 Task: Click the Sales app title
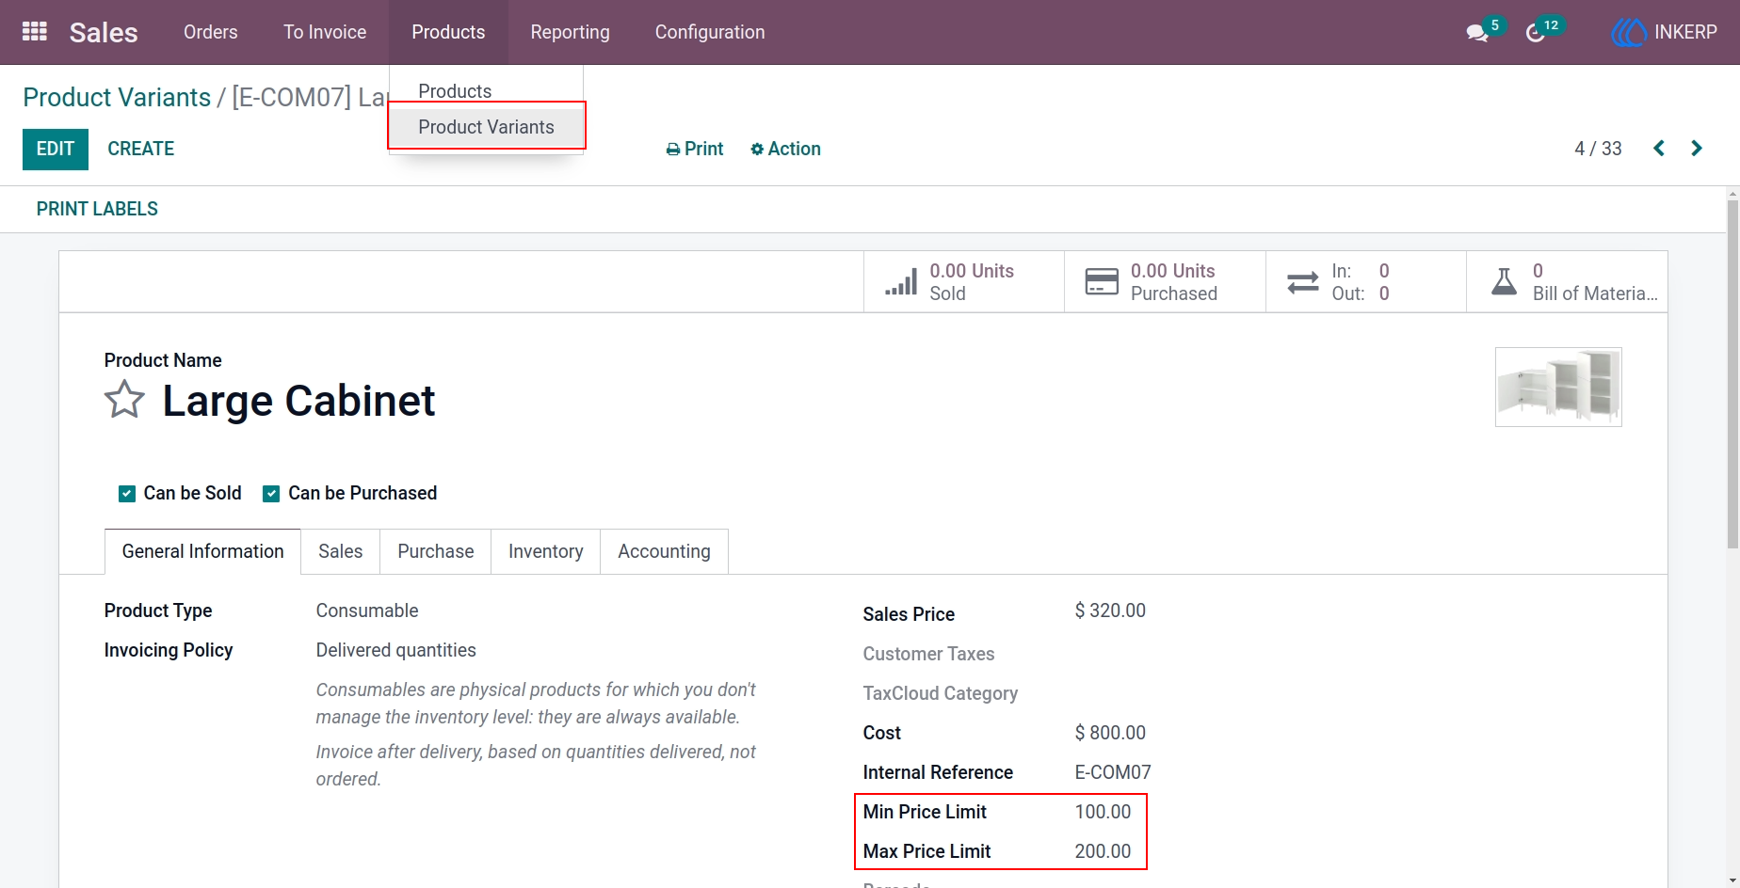click(104, 32)
